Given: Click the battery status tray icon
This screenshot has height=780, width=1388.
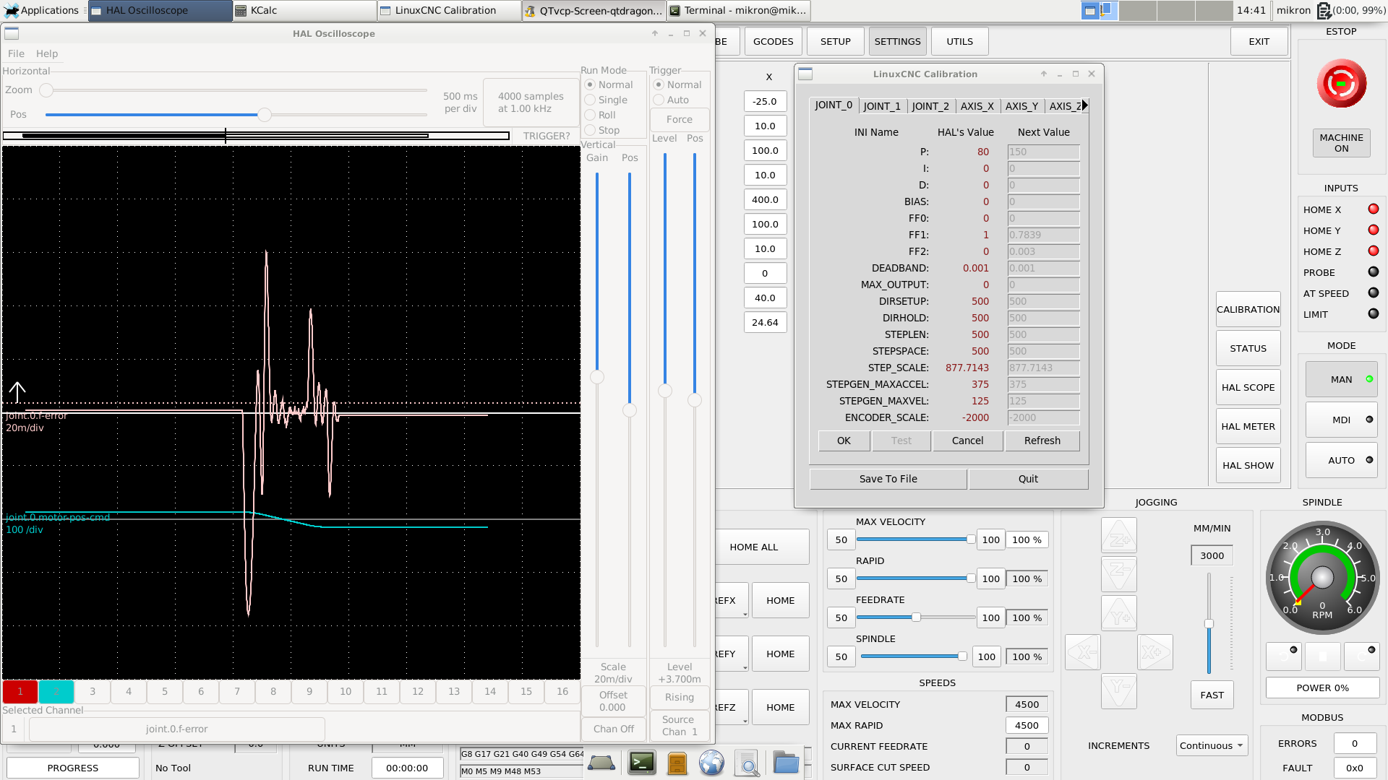Looking at the screenshot, I should coord(1324,10).
